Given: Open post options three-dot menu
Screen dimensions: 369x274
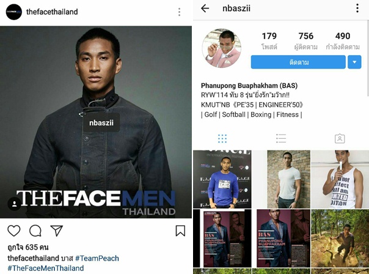Looking at the screenshot, I should click(x=180, y=12).
